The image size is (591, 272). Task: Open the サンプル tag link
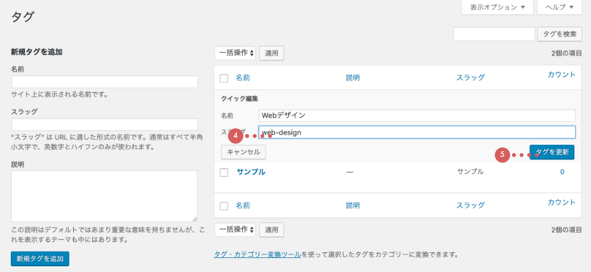(251, 172)
